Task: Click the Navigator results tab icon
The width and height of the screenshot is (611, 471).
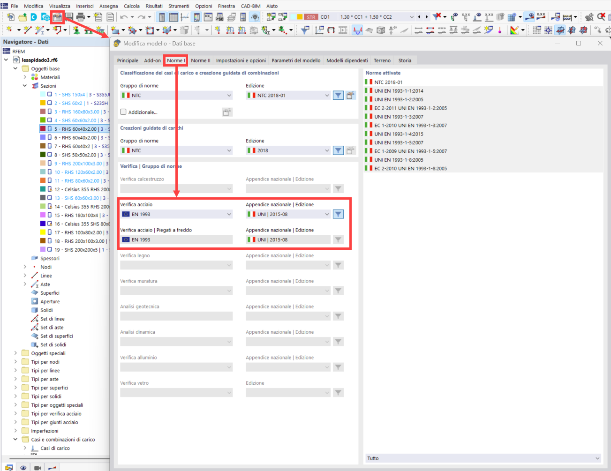Action: pos(53,468)
